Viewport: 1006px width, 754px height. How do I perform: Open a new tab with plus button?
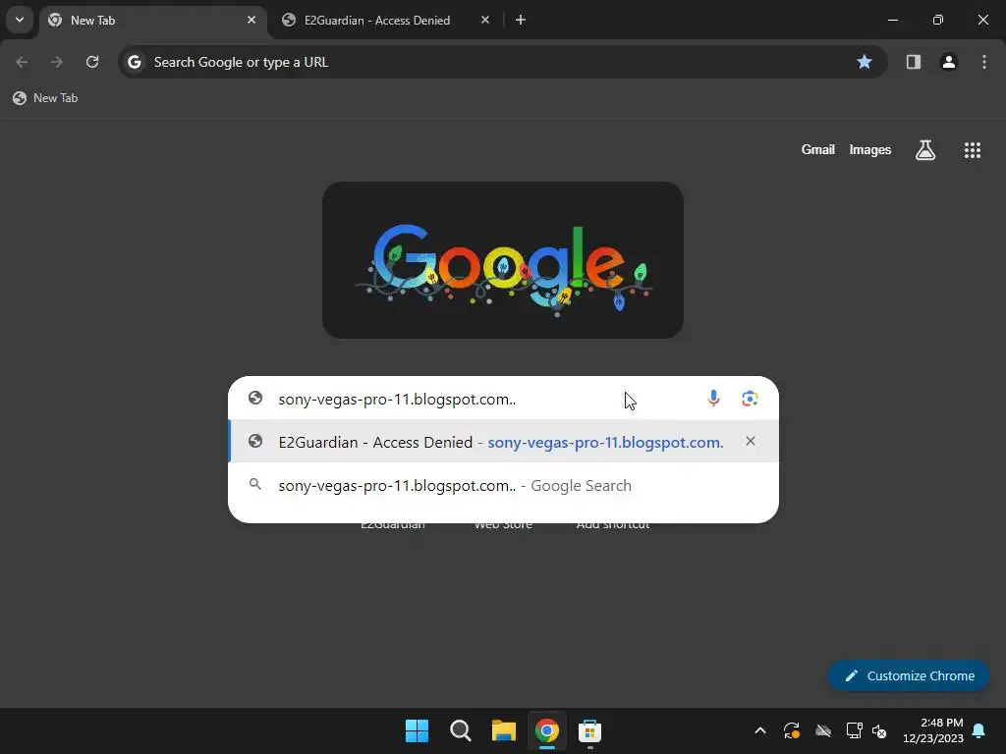(x=521, y=20)
